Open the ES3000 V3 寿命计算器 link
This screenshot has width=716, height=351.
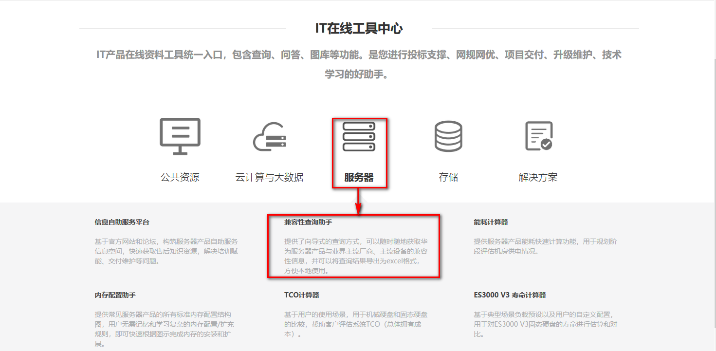[510, 295]
